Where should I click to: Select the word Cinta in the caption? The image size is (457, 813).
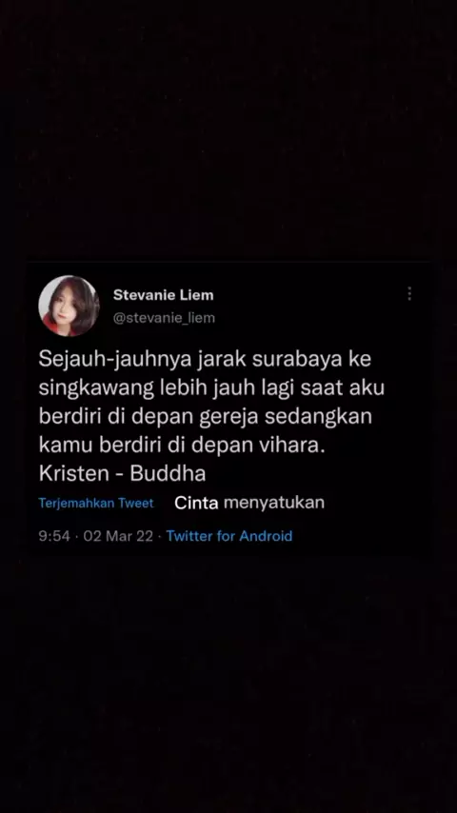point(196,503)
